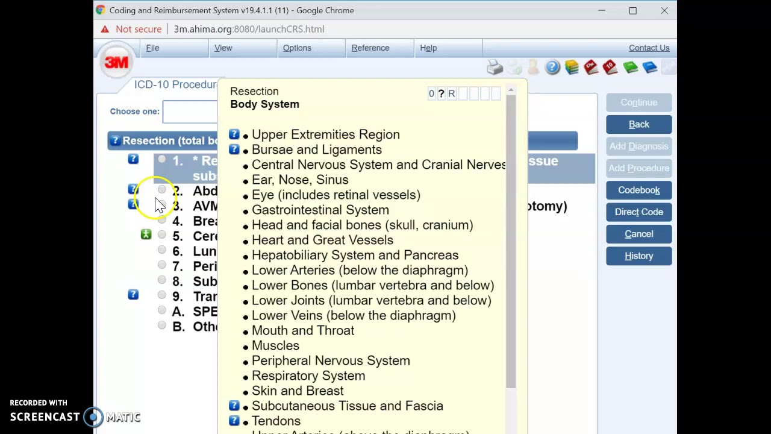Open help icon for Subcutaneous Tissue and Fascia
Image resolution: width=771 pixels, height=434 pixels.
point(234,406)
